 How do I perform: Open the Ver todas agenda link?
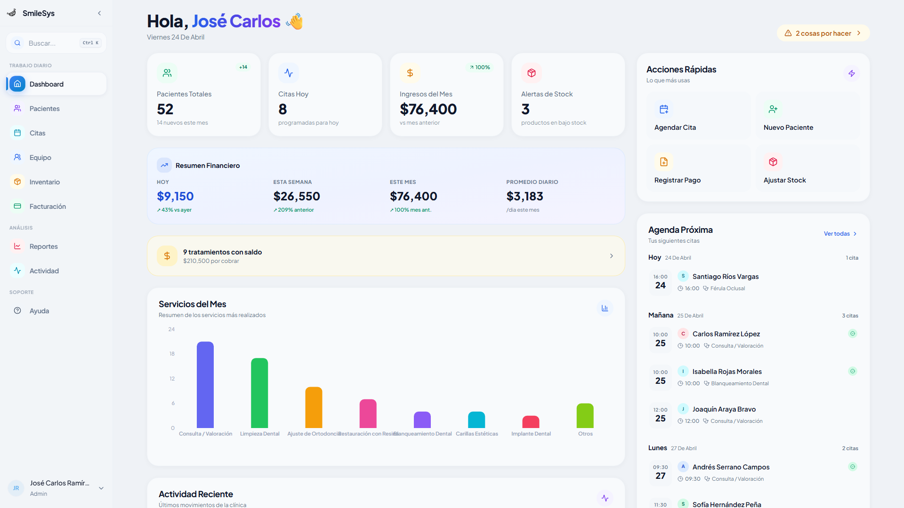point(840,234)
